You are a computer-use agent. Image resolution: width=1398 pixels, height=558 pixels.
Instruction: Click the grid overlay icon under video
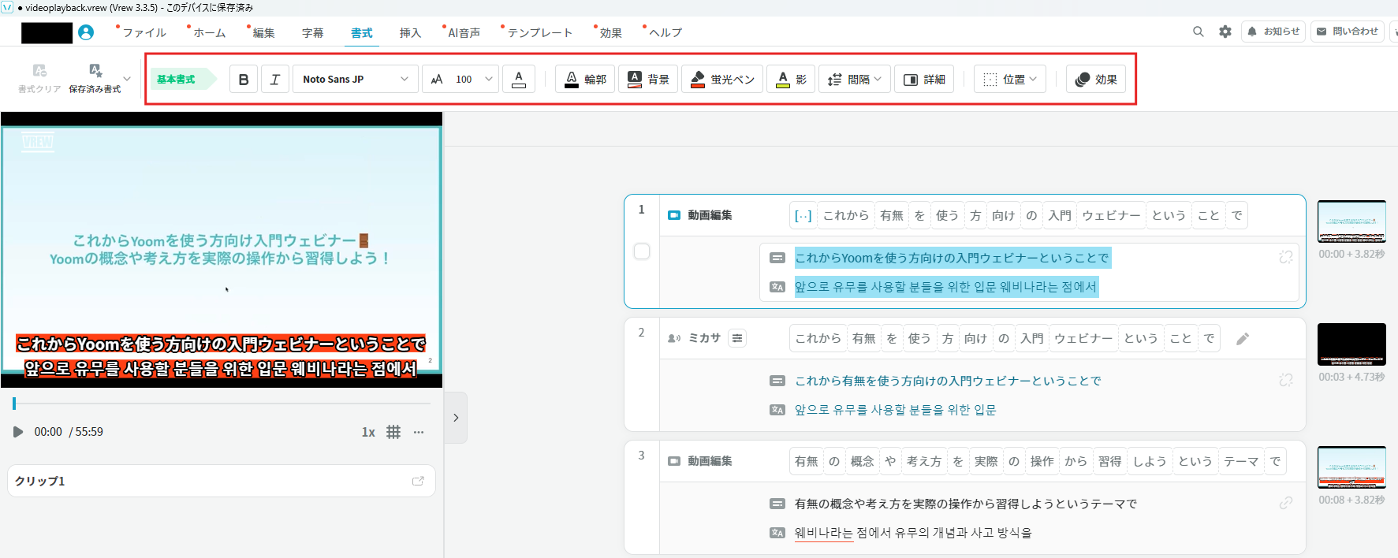pos(393,432)
